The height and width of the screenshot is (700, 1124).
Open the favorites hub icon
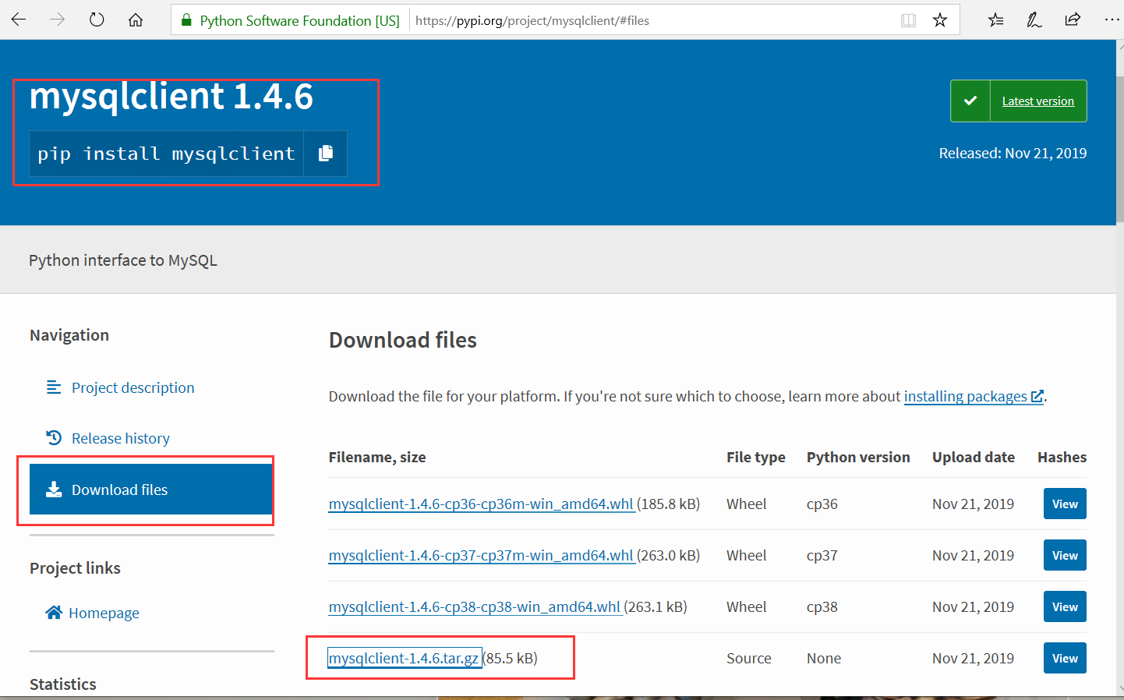coord(995,19)
